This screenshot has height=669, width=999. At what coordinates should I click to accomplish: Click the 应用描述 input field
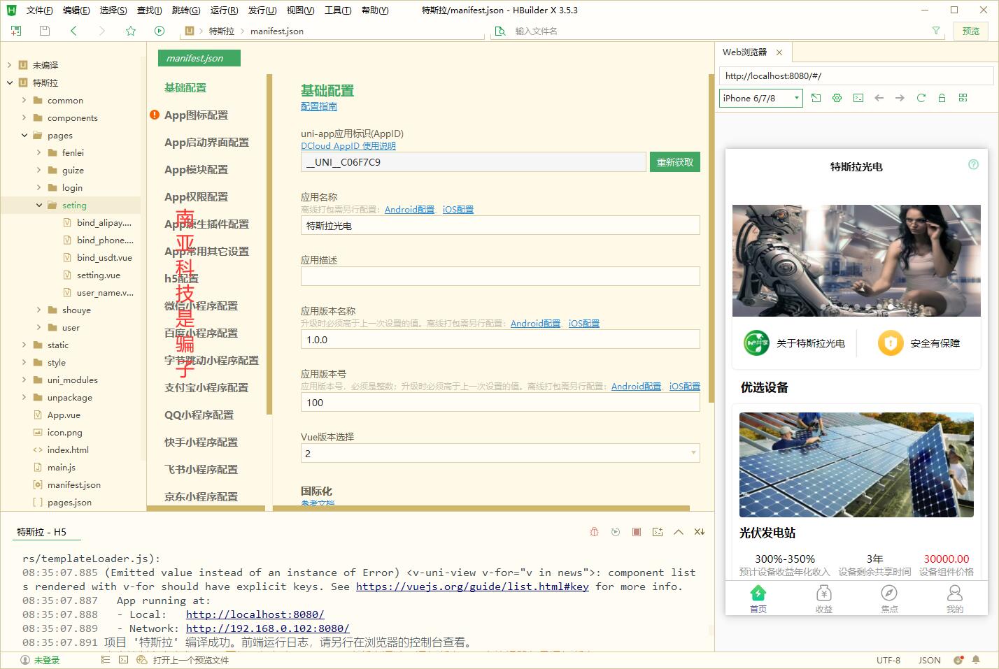(x=499, y=276)
